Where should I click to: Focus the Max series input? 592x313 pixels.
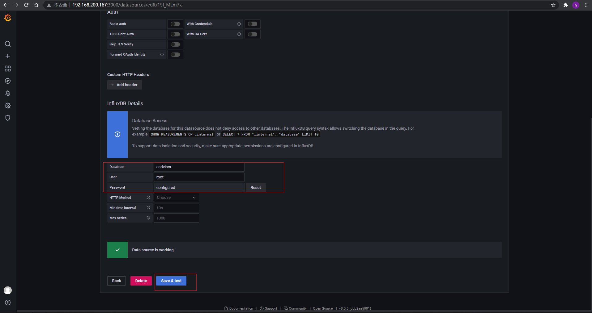(x=176, y=218)
